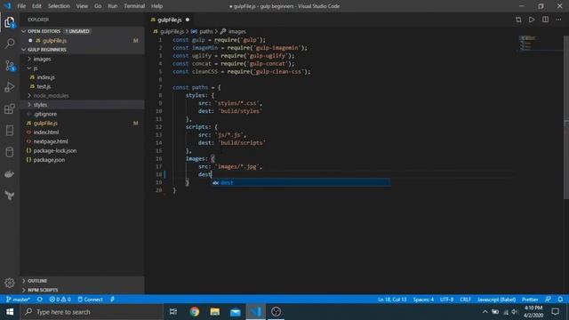Open Task View on the taskbar
Image resolution: width=569 pixels, height=320 pixels.
click(x=173, y=312)
